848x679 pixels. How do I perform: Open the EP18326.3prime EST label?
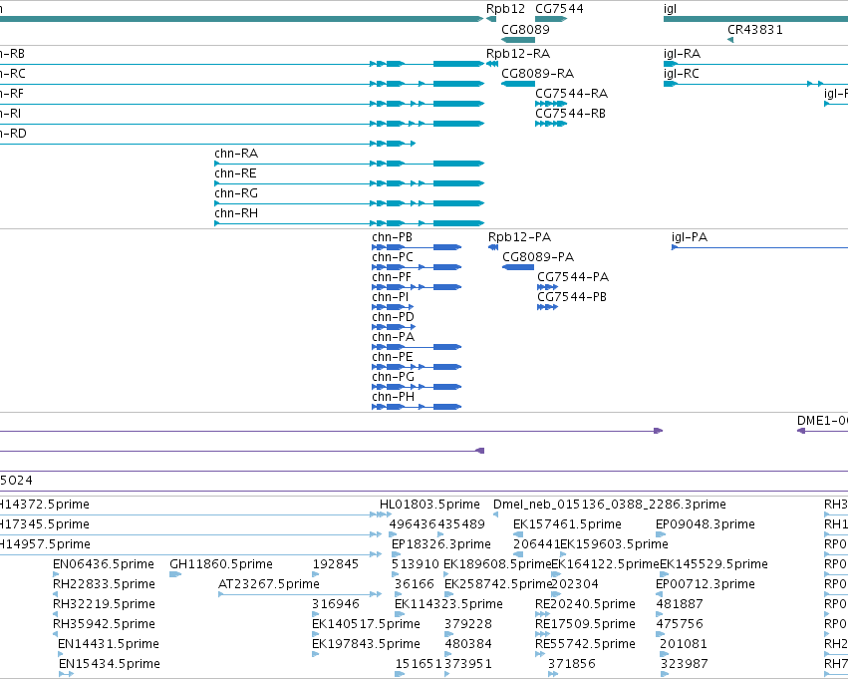point(441,544)
